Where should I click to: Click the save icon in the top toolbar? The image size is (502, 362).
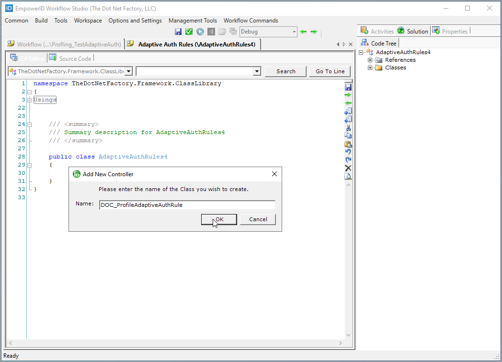point(178,32)
